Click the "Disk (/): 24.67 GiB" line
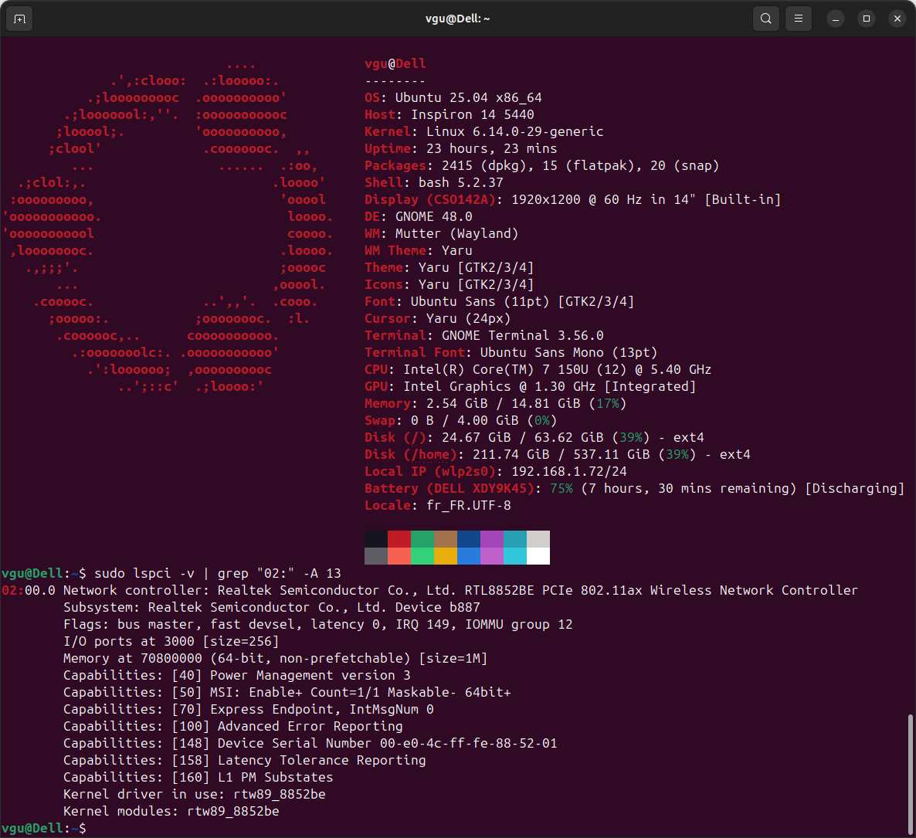This screenshot has width=916, height=838. click(534, 437)
